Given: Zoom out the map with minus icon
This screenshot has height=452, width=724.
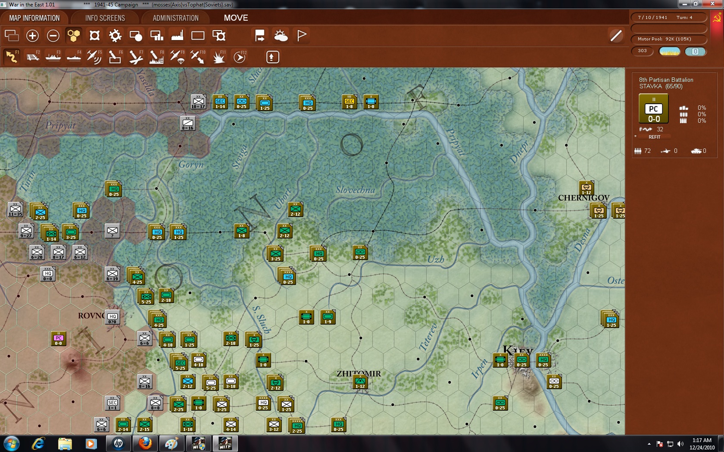Looking at the screenshot, I should coord(53,35).
